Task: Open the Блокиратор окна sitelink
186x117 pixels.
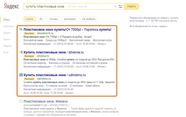Action: point(33,40)
